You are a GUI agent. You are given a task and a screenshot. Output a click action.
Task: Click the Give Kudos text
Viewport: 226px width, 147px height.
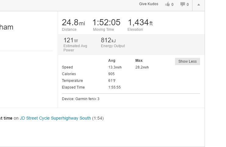tap(149, 4)
